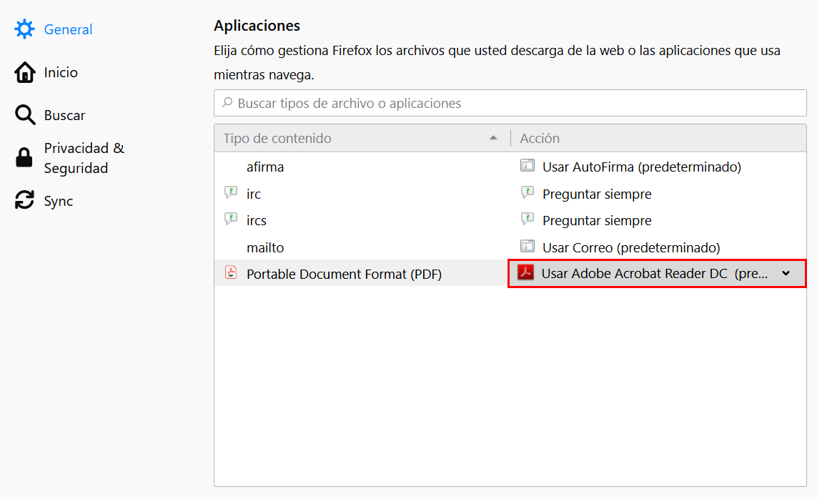817x499 pixels.
Task: Click the Buscar magnifier icon
Action: point(24,115)
